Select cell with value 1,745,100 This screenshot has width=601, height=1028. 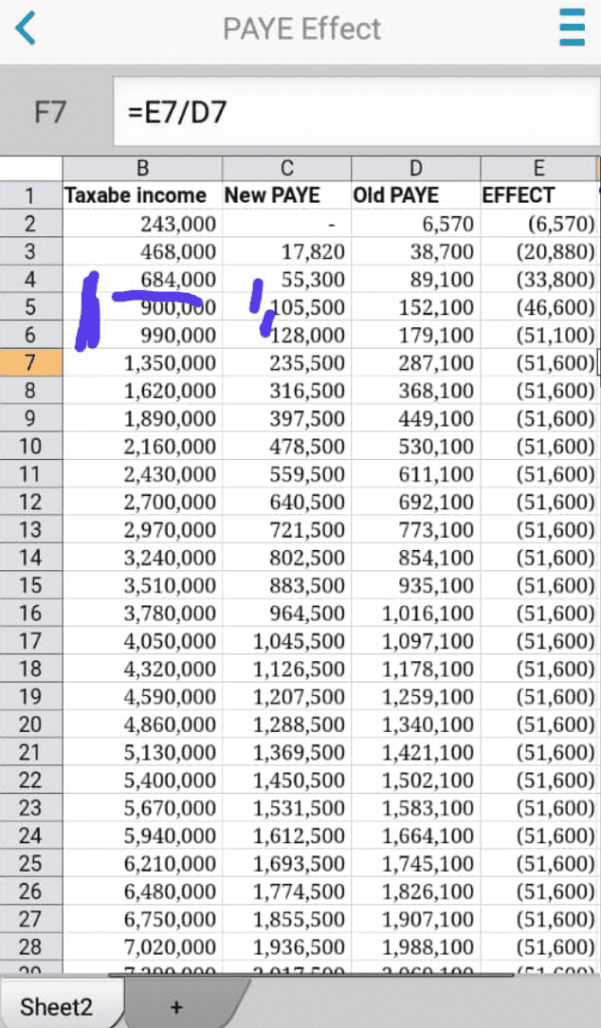[415, 863]
